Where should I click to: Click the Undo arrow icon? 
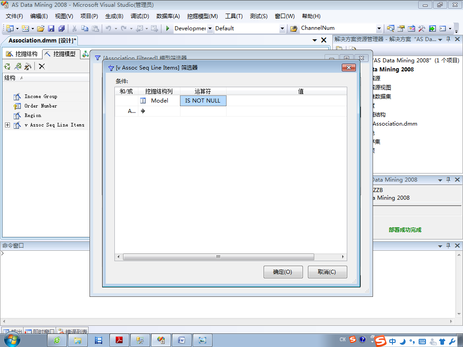pyautogui.click(x=109, y=28)
